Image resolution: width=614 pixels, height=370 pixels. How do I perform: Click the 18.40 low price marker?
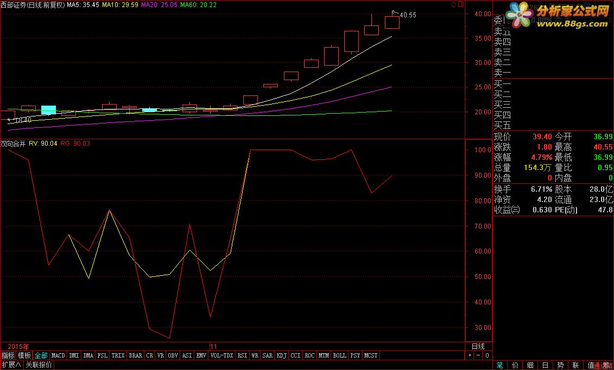click(x=23, y=120)
